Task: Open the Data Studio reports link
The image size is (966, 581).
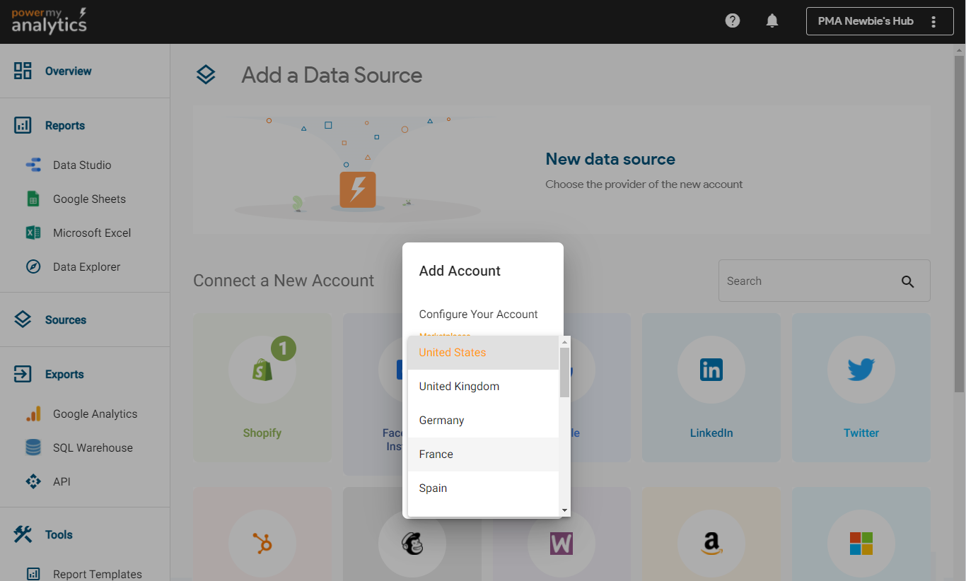Action: point(81,165)
